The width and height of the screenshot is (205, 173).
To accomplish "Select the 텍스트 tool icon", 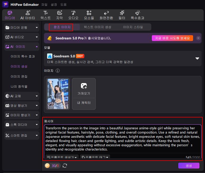I will (45, 15).
